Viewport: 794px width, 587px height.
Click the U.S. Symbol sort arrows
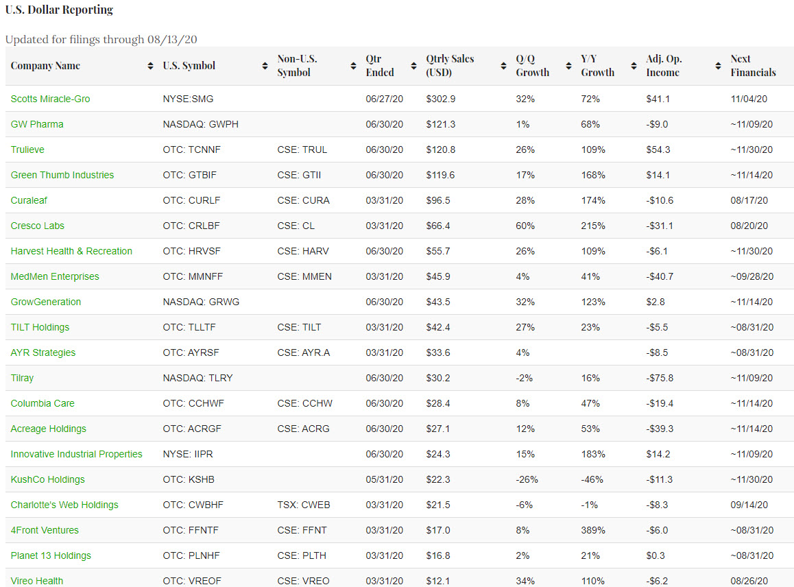point(265,66)
